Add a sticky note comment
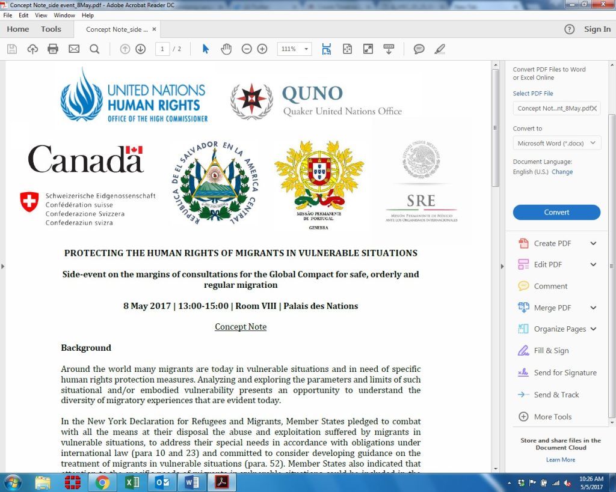This screenshot has height=492, width=616. pos(418,49)
